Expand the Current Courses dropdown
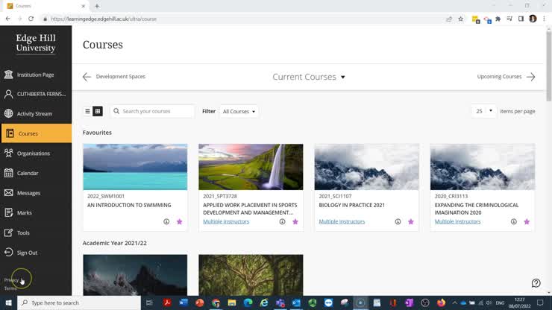 pos(309,77)
